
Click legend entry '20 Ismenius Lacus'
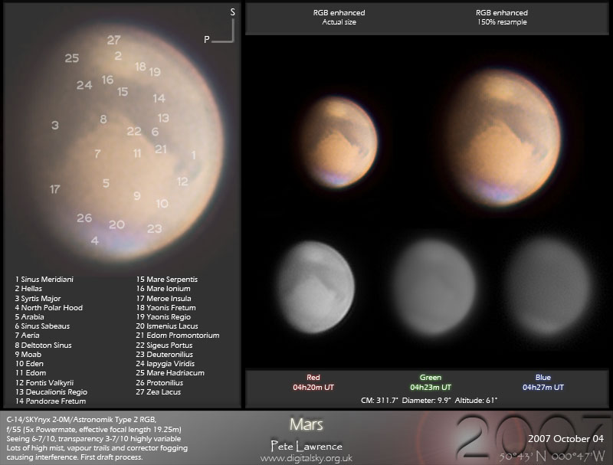(x=167, y=326)
